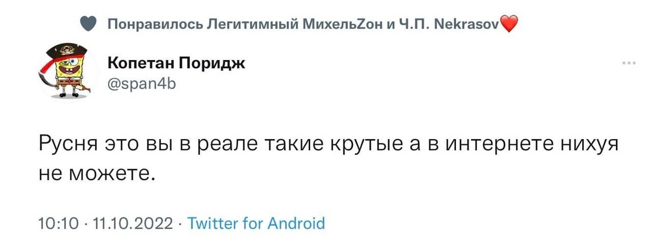Click the 10:10 timestamp
652x246 pixels.
tap(58, 224)
